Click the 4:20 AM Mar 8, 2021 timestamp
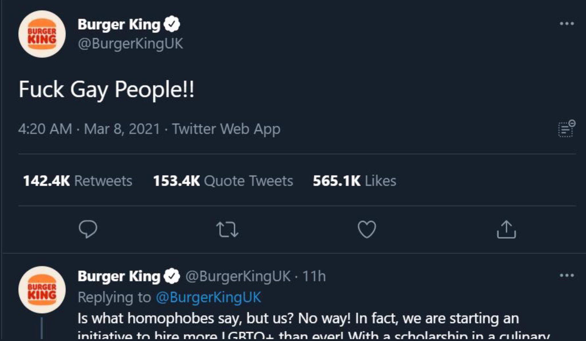This screenshot has width=586, height=341. [x=89, y=129]
